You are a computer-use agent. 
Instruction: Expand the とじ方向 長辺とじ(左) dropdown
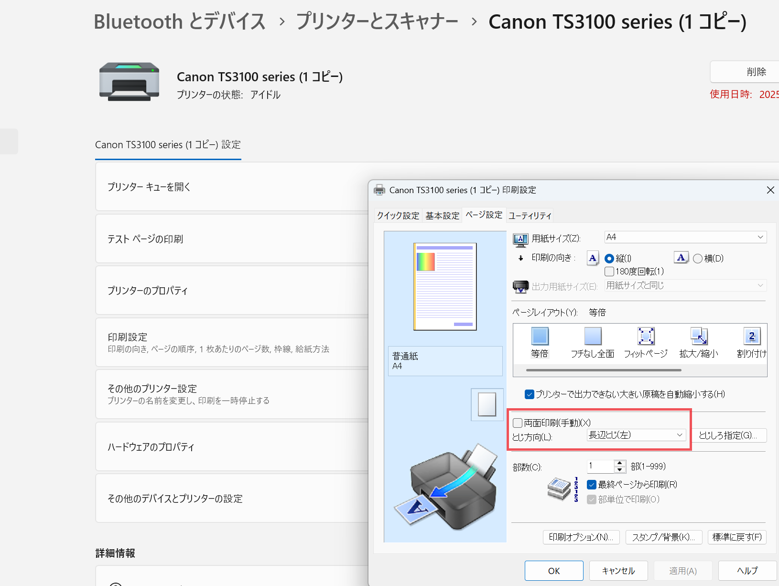click(x=636, y=435)
